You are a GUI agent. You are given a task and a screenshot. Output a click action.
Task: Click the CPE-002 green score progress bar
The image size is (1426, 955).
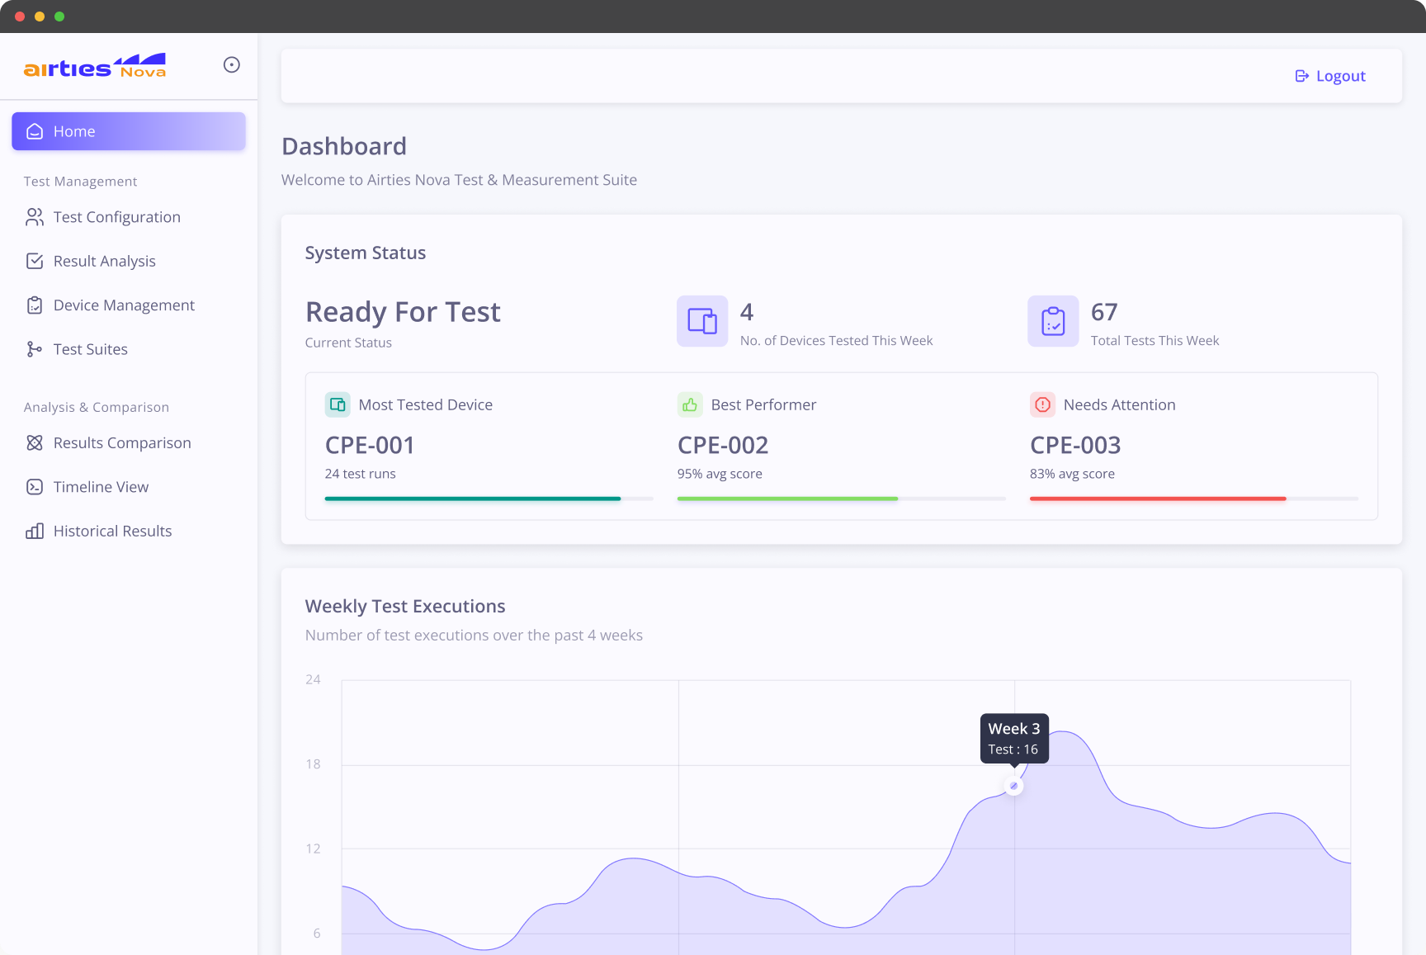[x=841, y=499]
